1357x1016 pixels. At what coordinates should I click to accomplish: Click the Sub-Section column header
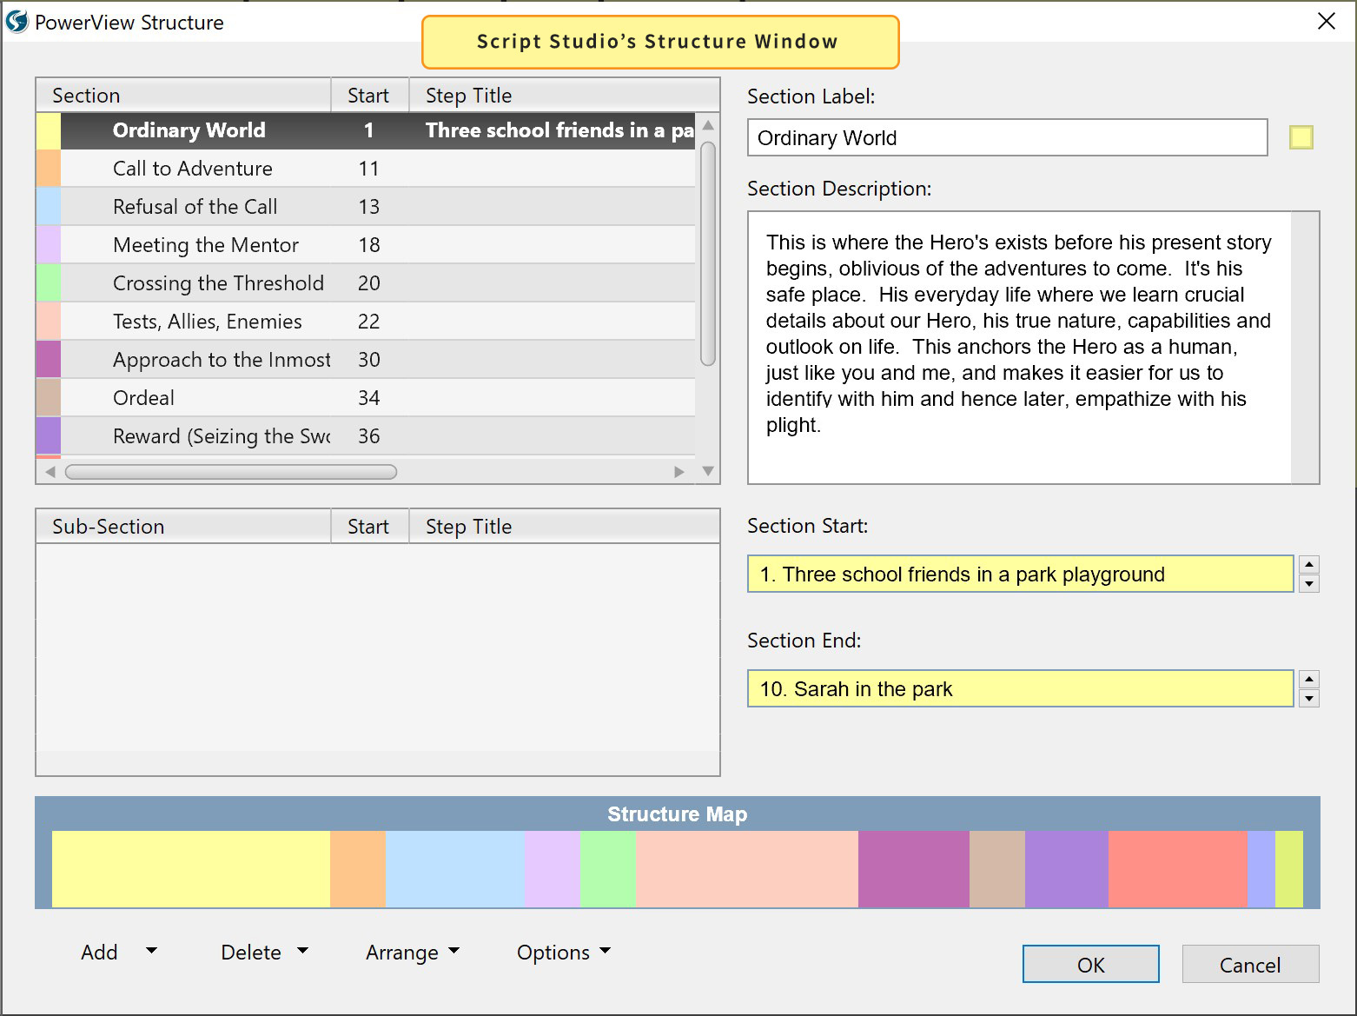point(183,526)
